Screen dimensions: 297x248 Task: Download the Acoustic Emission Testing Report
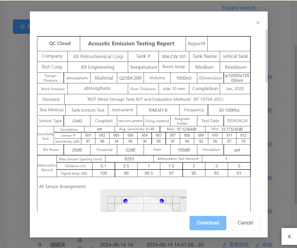click(x=208, y=223)
